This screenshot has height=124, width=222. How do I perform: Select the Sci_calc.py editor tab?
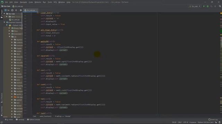coord(31,10)
